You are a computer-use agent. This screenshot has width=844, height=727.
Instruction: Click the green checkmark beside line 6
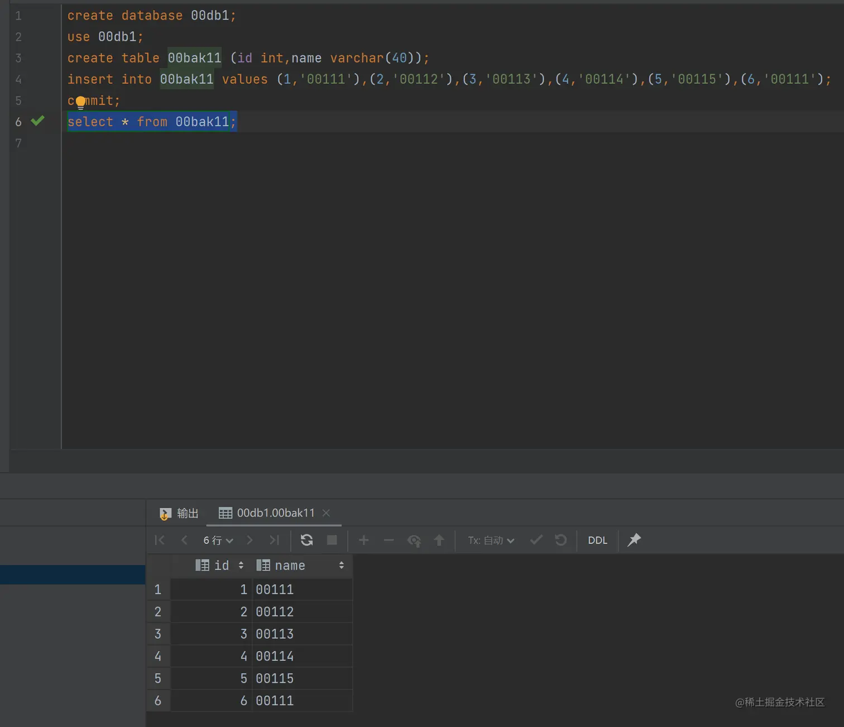(x=37, y=121)
